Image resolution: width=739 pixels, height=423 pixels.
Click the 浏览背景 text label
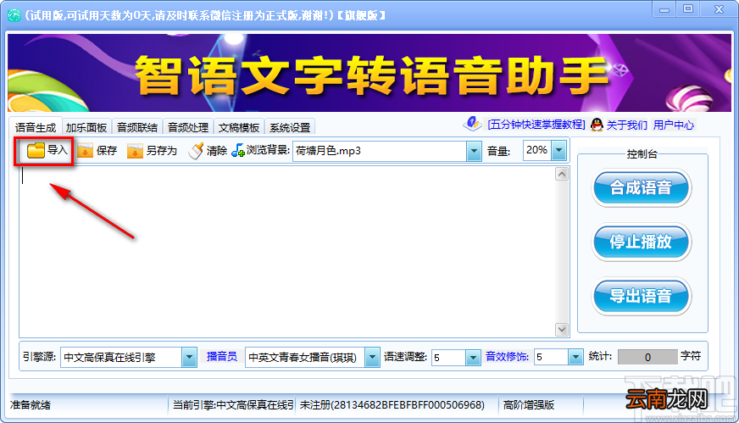(268, 150)
